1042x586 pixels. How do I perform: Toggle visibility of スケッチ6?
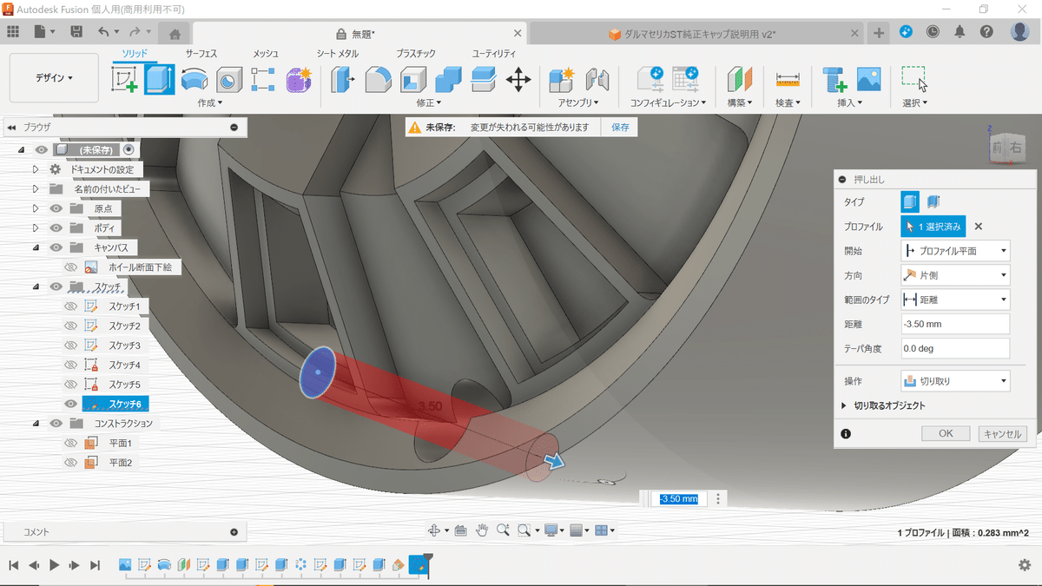point(71,404)
